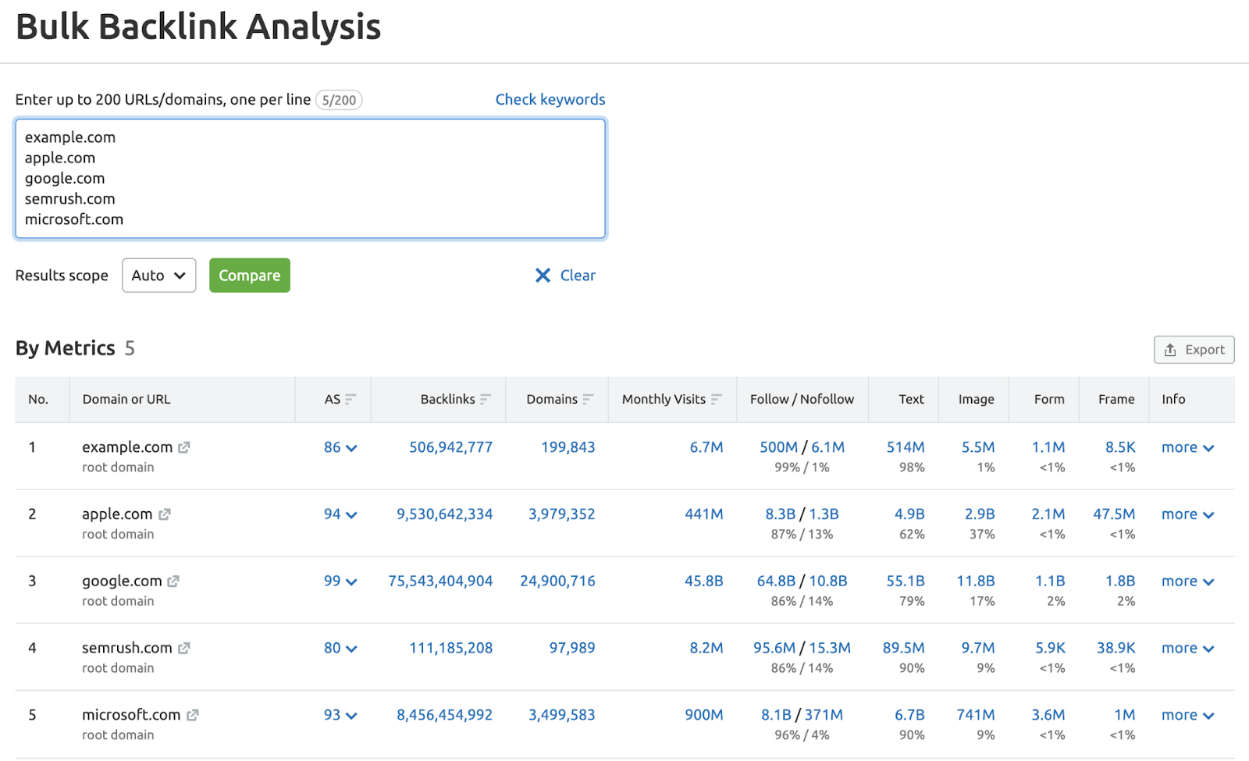Expand more info for apple.com row
This screenshot has width=1249, height=761.
click(x=1188, y=514)
